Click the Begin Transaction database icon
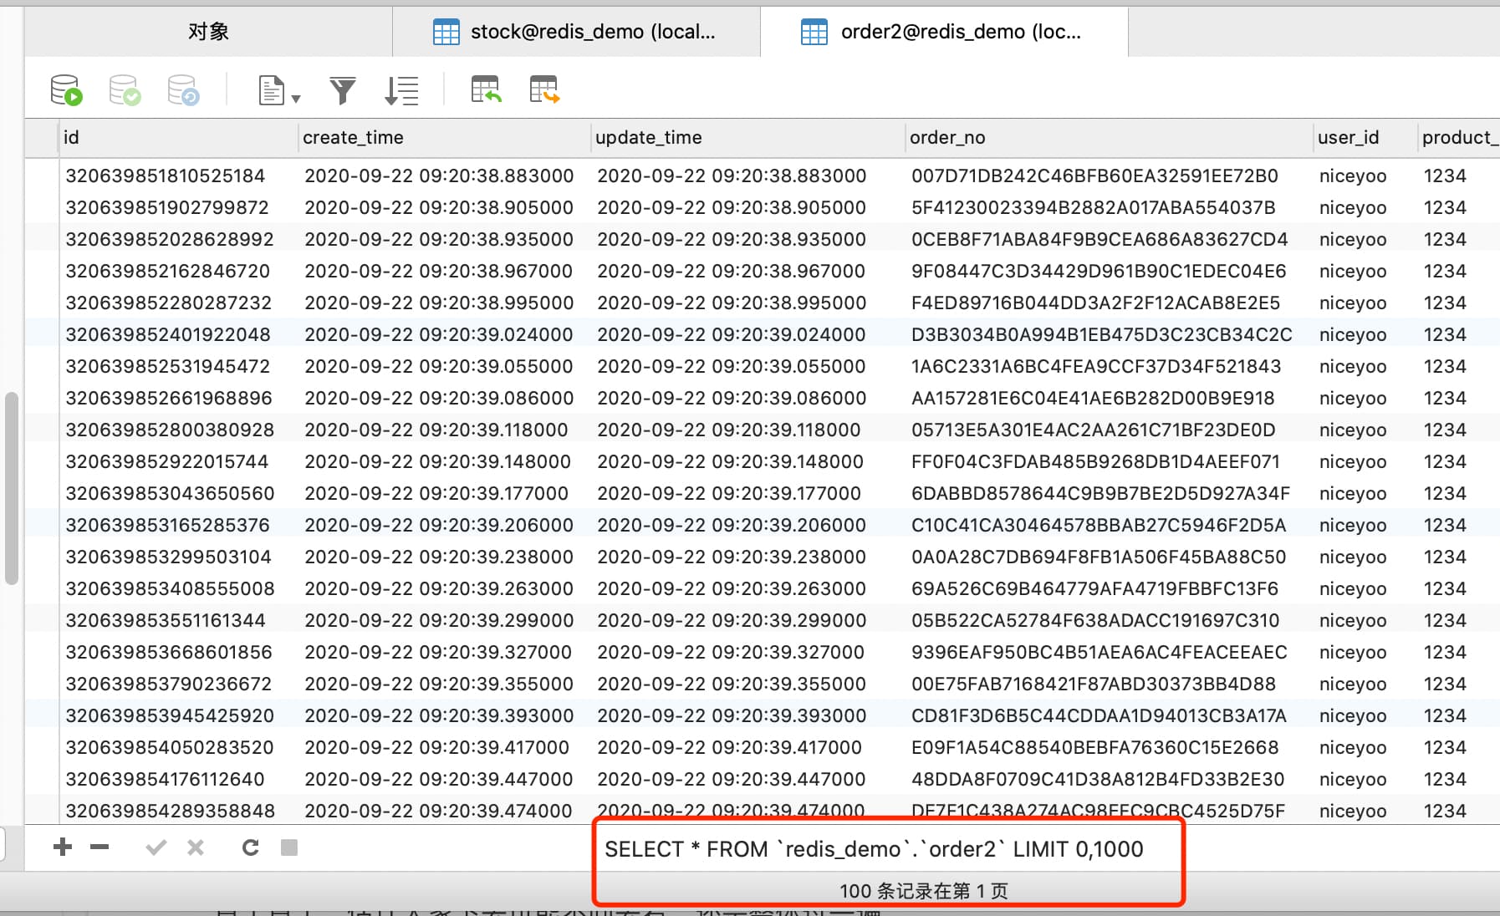 (67, 89)
